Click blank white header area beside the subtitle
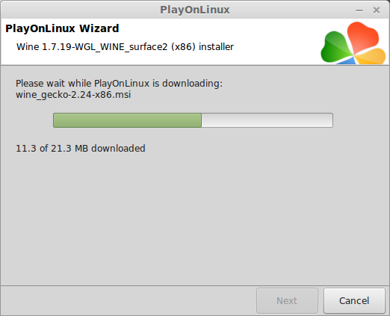Image resolution: width=390 pixels, height=316 pixels. pyautogui.click(x=276, y=47)
